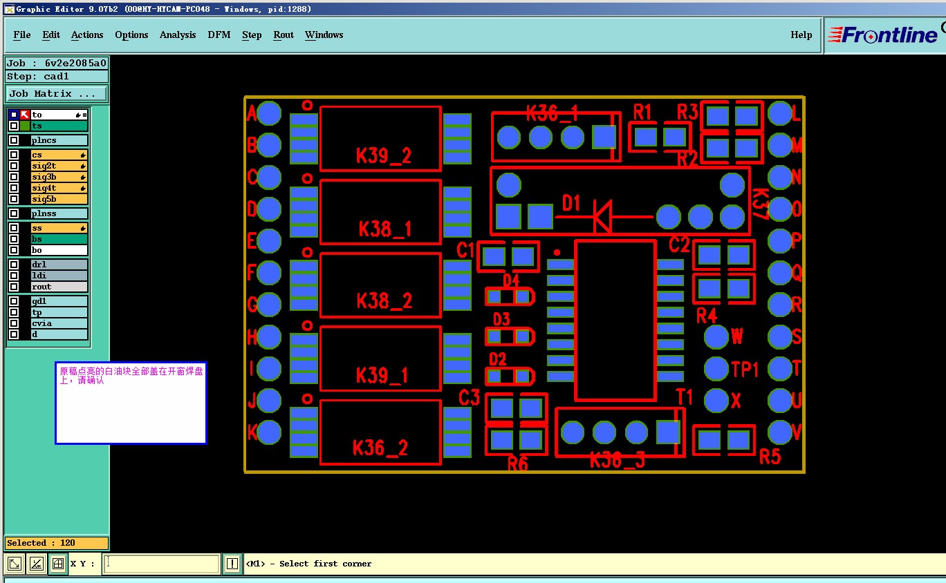Toggle the cs layer checkbox

tap(14, 155)
